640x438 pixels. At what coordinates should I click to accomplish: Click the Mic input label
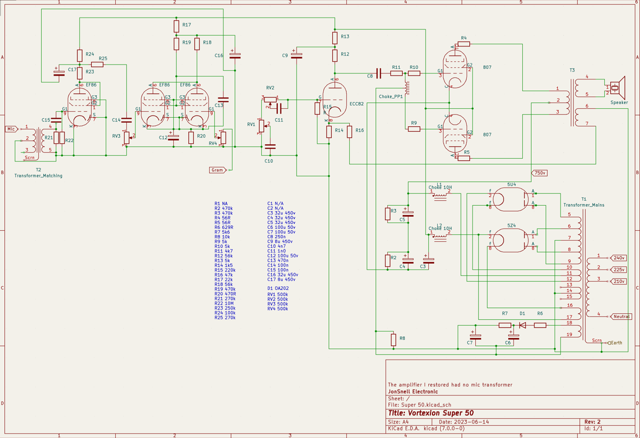(x=11, y=129)
